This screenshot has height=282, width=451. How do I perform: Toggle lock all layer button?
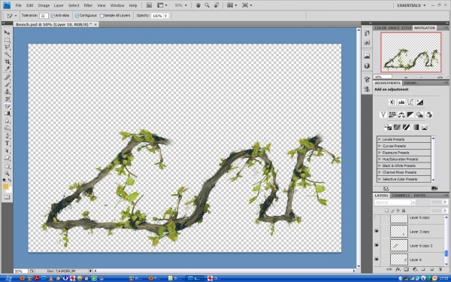point(404,211)
